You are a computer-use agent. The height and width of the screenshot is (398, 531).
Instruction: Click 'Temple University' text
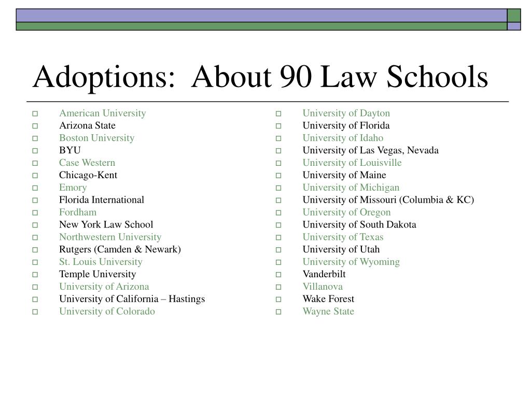(97, 274)
